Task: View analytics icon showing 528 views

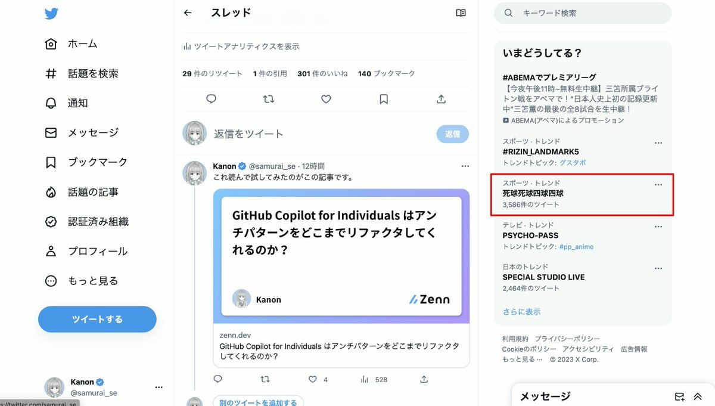Action: tap(365, 379)
